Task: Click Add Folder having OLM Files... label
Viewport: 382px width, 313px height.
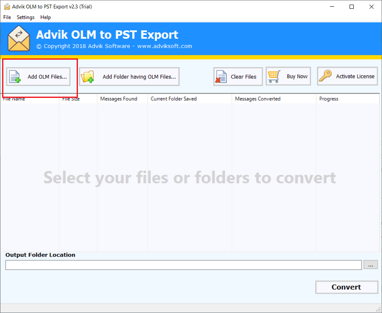Action: point(139,77)
